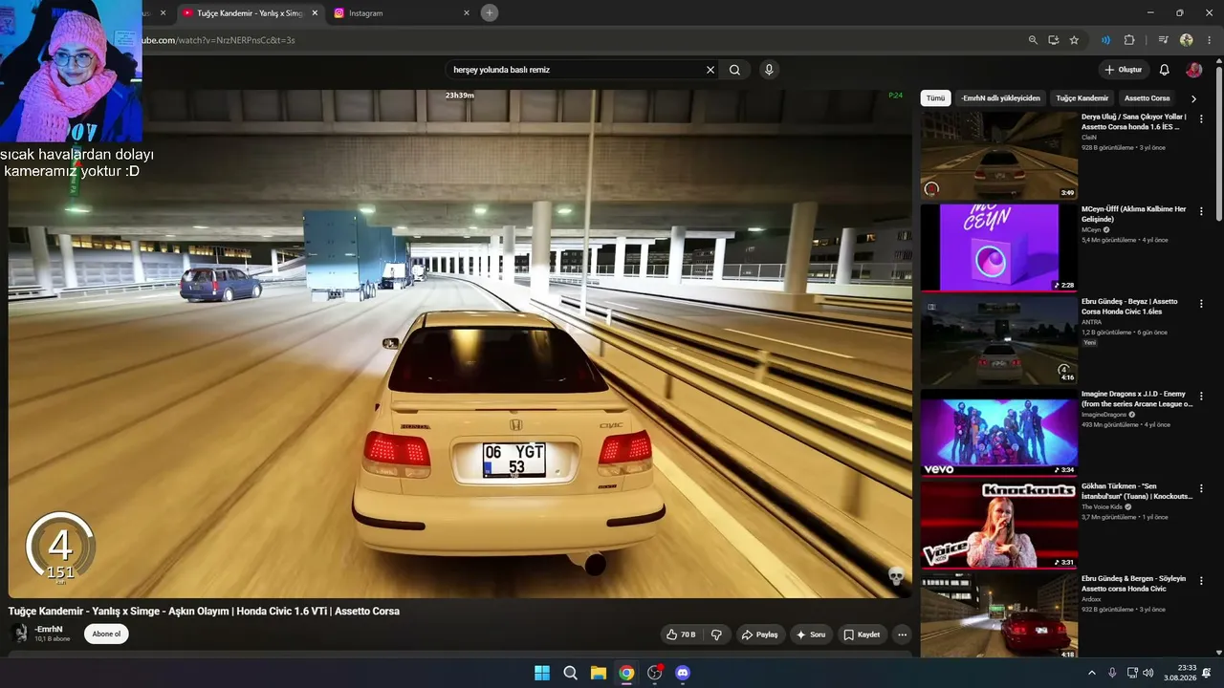Open options for Ebru Gündeş & Bergen video
1224x688 pixels.
1201,581
